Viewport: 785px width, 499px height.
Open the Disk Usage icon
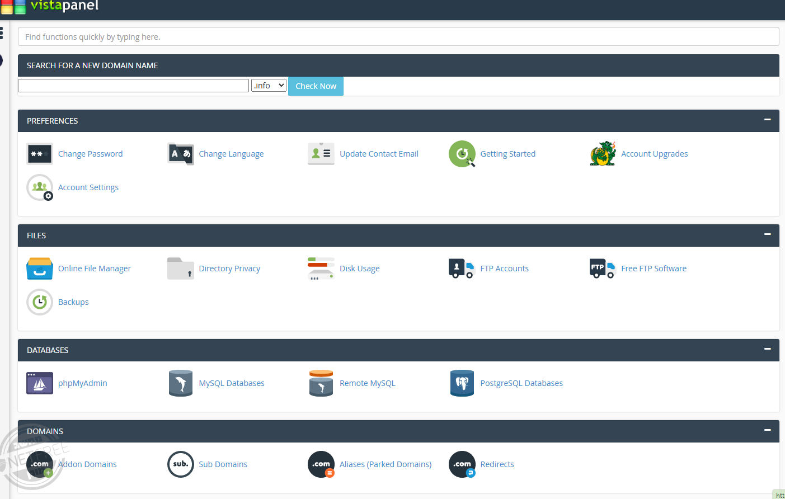point(321,269)
